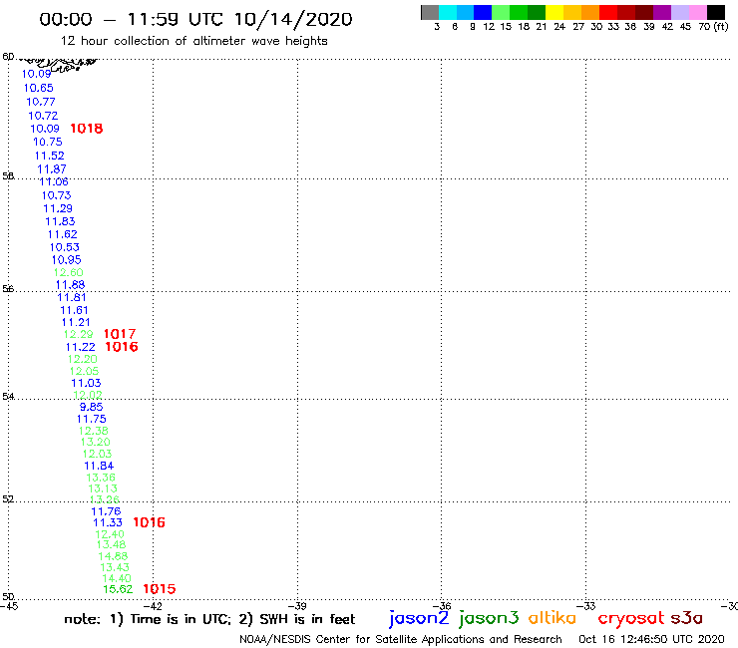The height and width of the screenshot is (648, 738).
Task: Click the wave height value 10.72
Action: [43, 116]
